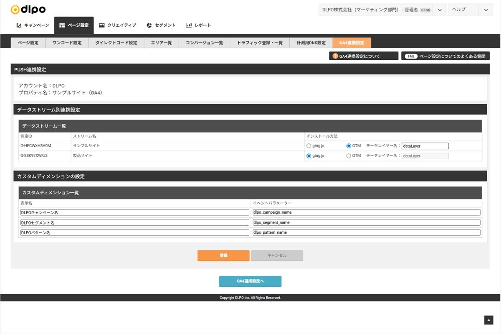The image size is (501, 334).
Task: Open the ワンコード設定 tab
Action: 67,43
